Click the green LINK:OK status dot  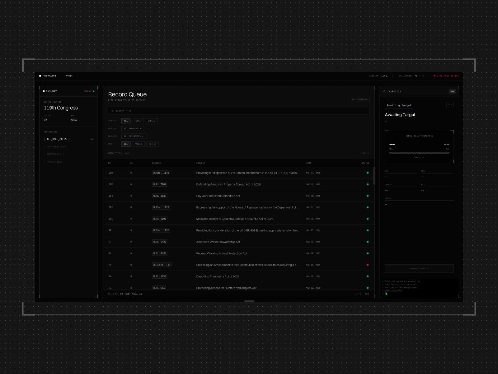(x=94, y=91)
